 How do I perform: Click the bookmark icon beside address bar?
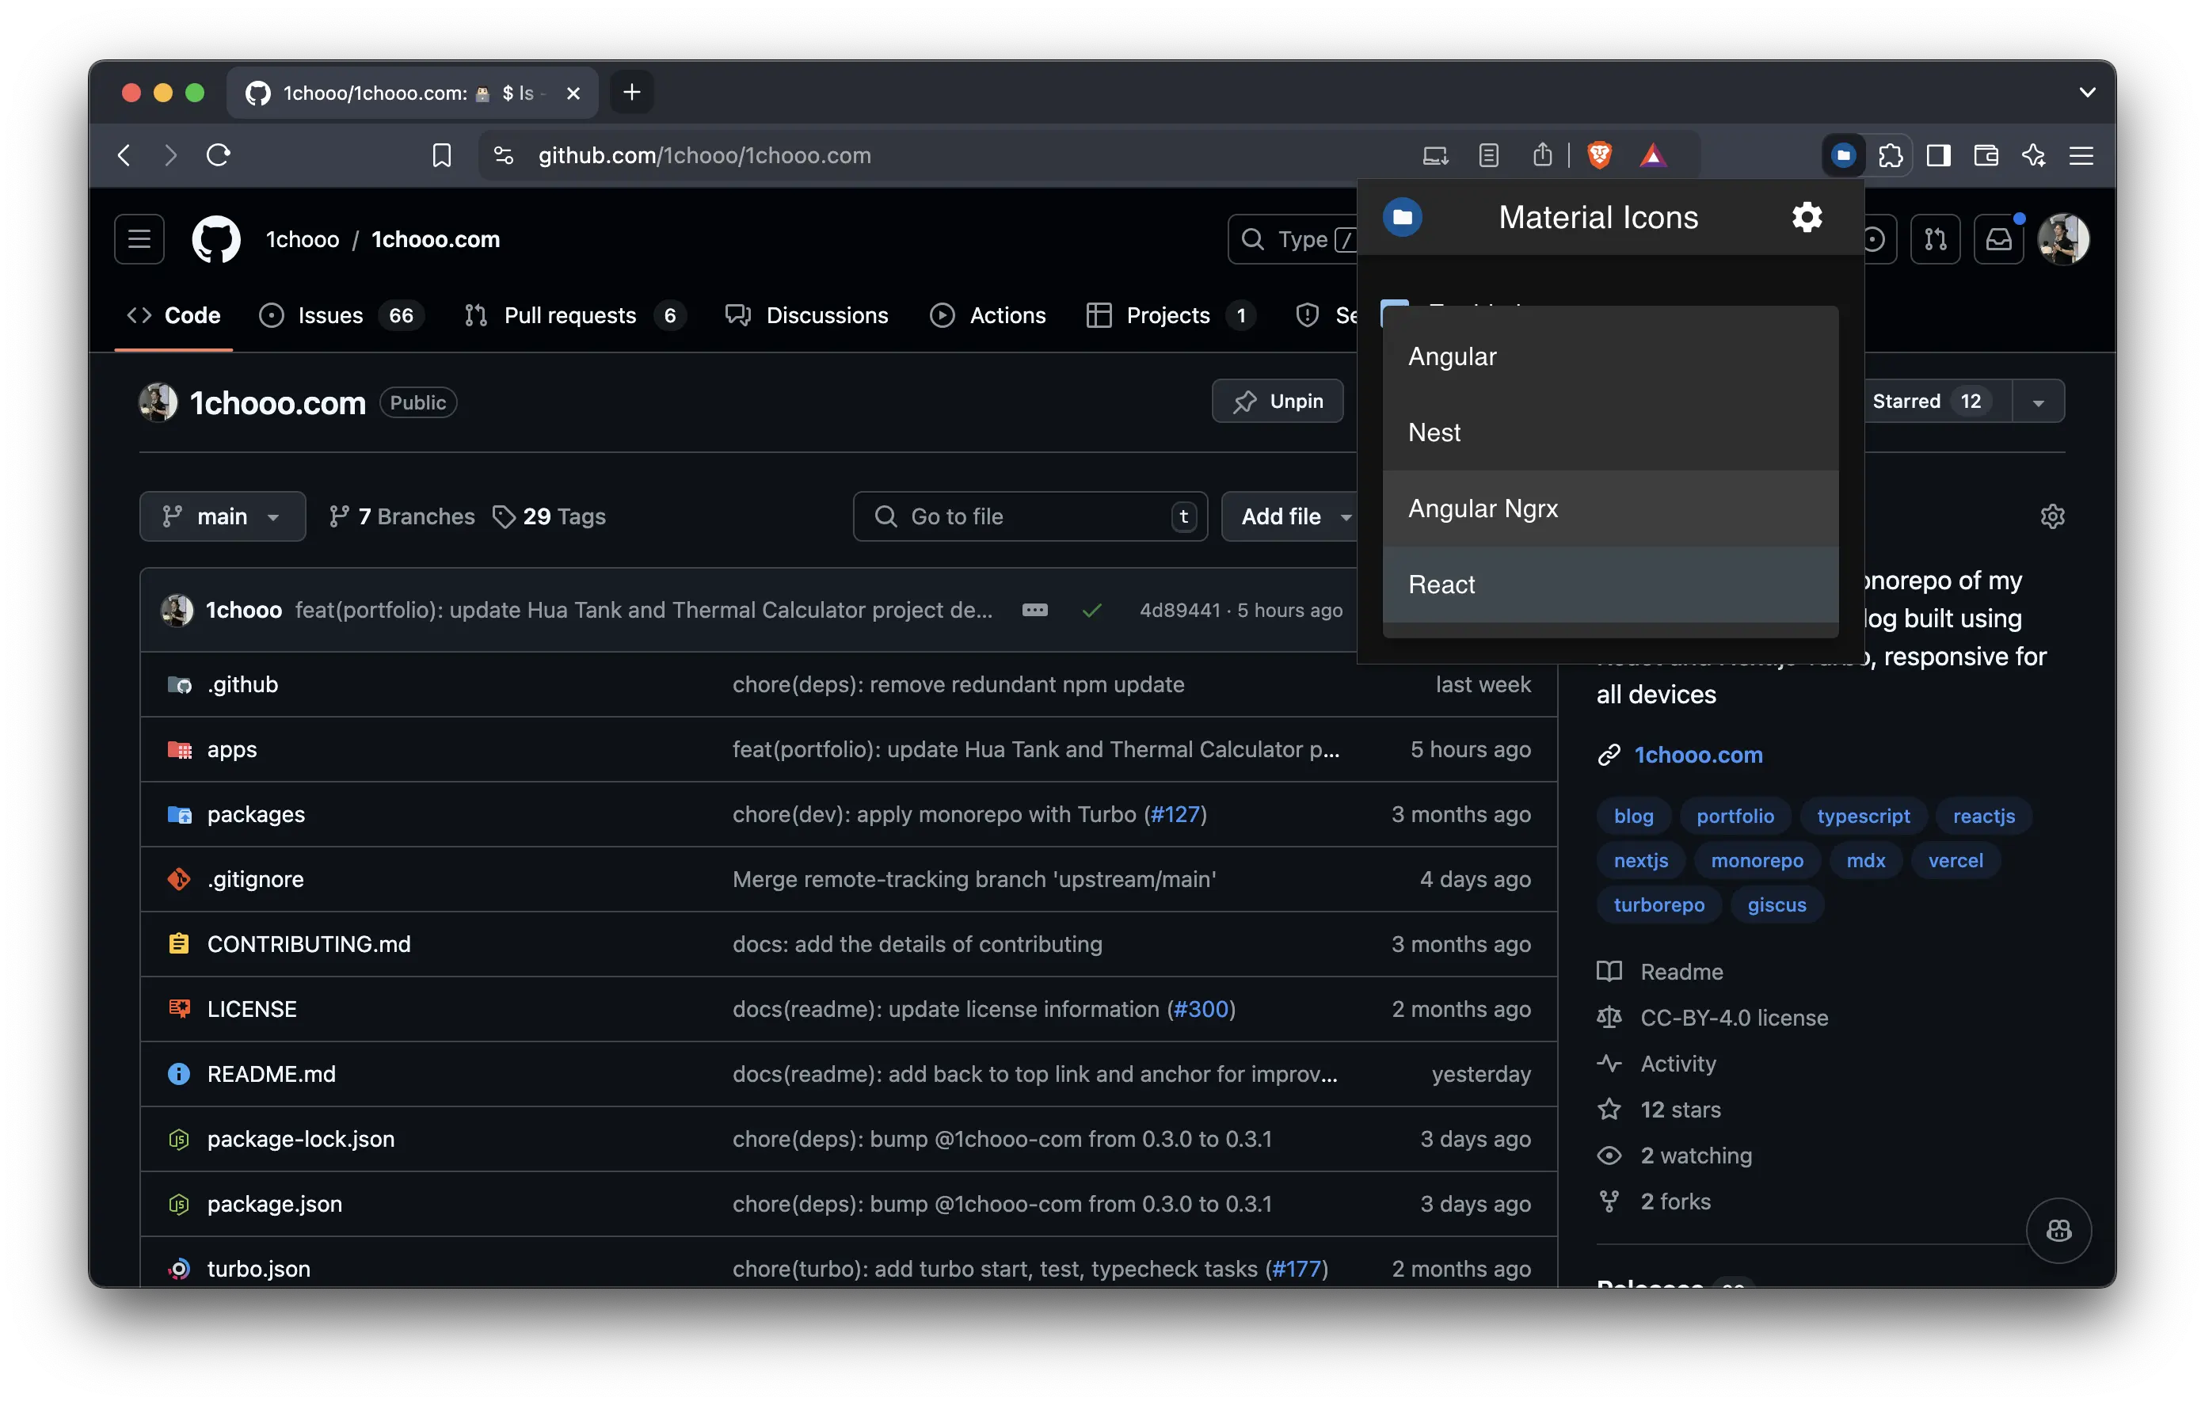click(x=441, y=156)
